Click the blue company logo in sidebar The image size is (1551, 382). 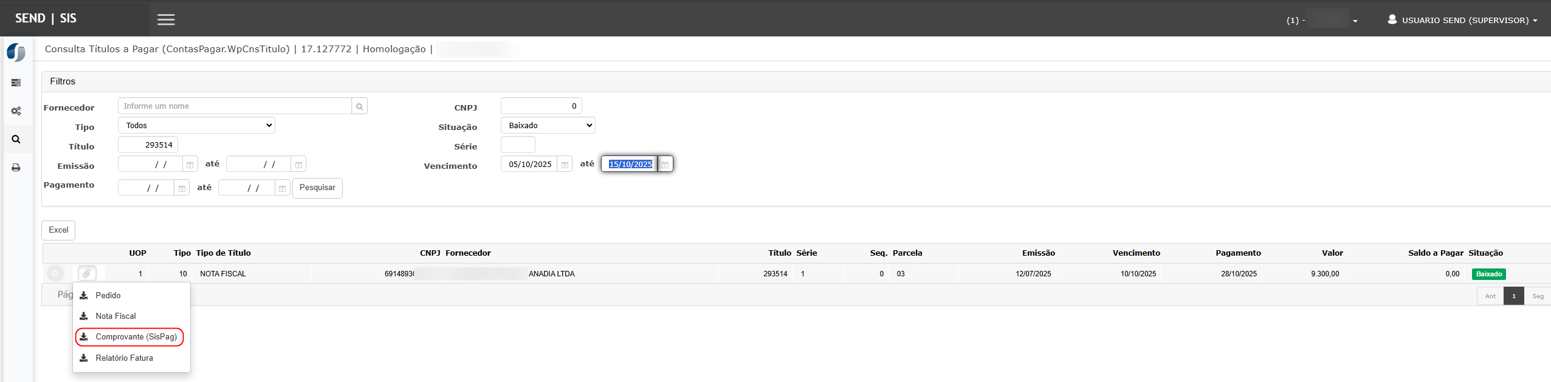tap(16, 52)
